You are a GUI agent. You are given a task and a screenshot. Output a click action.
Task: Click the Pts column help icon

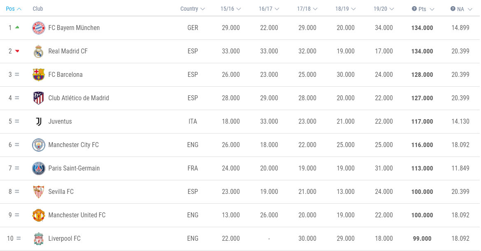[x=414, y=9]
